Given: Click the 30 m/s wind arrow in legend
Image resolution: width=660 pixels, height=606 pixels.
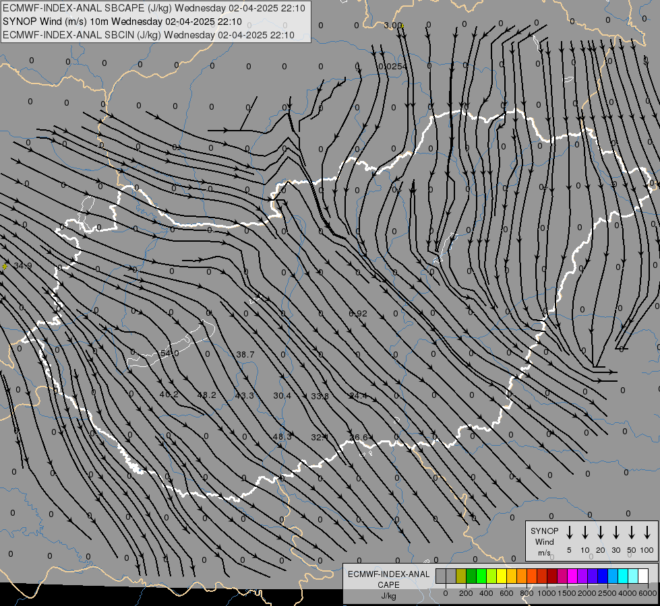Looking at the screenshot, I should pyautogui.click(x=616, y=532).
